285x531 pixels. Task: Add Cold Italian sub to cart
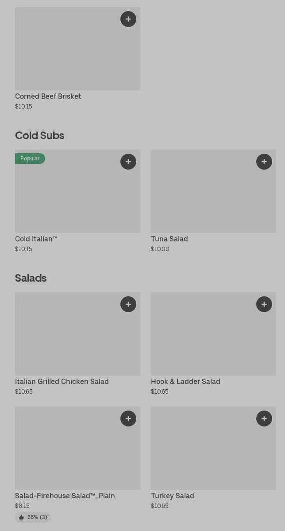(x=128, y=162)
